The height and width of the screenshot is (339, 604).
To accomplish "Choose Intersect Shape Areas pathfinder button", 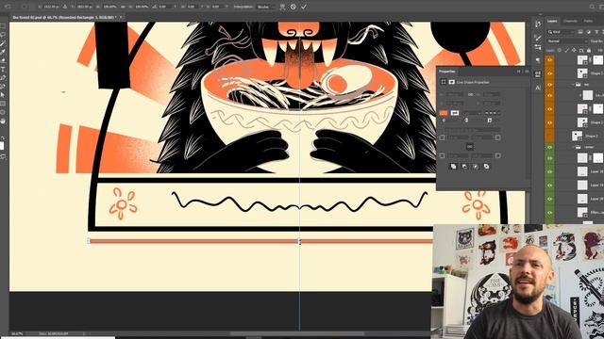I will [x=476, y=167].
